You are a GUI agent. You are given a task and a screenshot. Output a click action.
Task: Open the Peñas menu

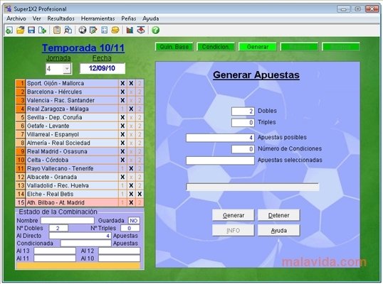(129, 18)
